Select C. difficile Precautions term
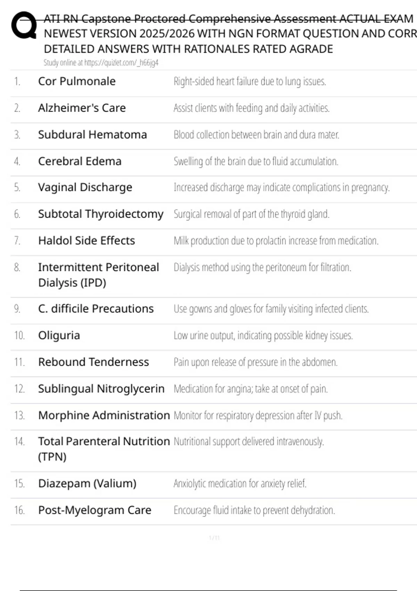This screenshot has width=417, height=591. [x=96, y=309]
